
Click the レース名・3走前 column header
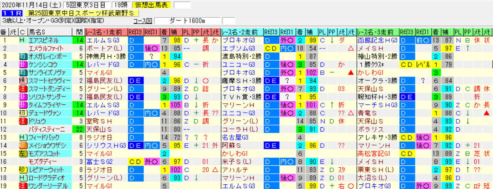click(x=377, y=32)
